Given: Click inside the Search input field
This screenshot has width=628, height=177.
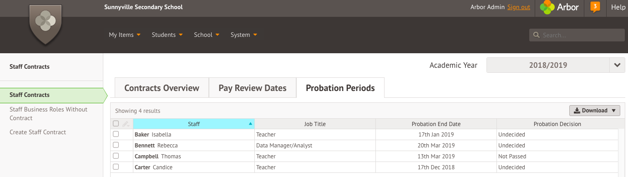Looking at the screenshot, I should pyautogui.click(x=577, y=35).
